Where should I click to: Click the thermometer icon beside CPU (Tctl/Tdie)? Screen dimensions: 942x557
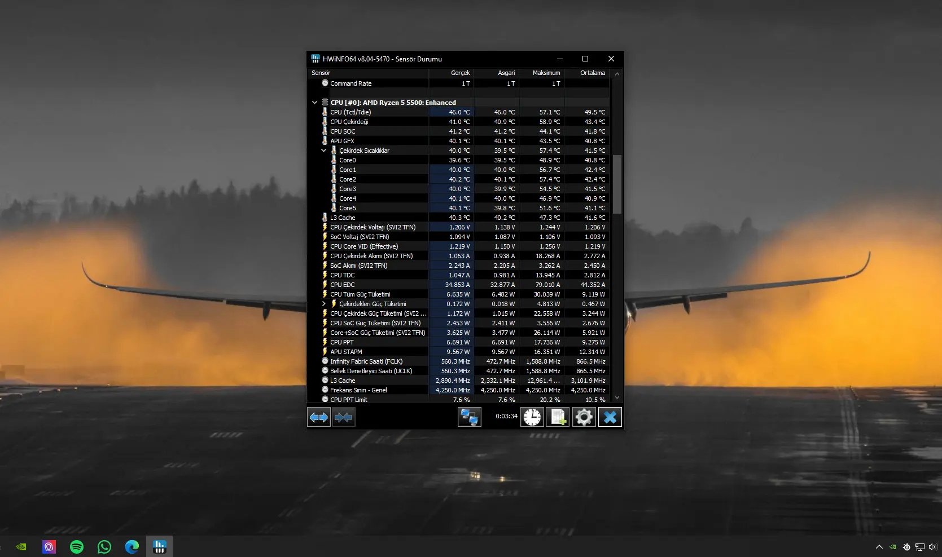pyautogui.click(x=325, y=112)
